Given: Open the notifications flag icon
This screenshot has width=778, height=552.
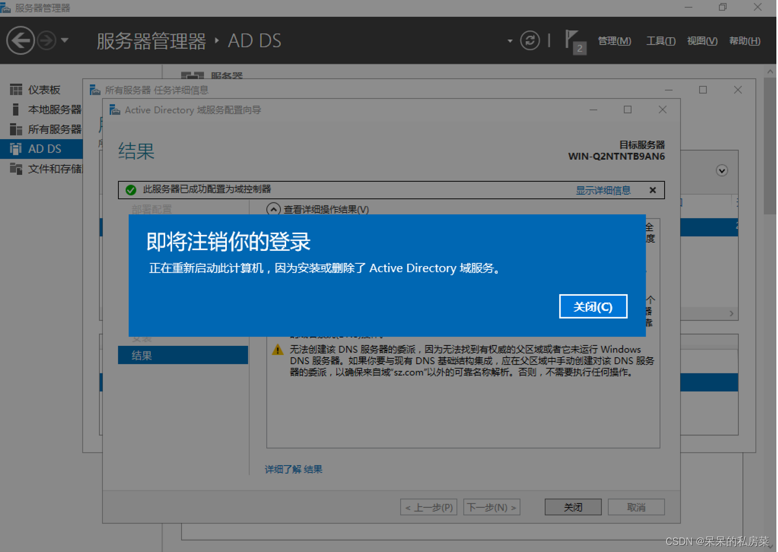Looking at the screenshot, I should [575, 42].
